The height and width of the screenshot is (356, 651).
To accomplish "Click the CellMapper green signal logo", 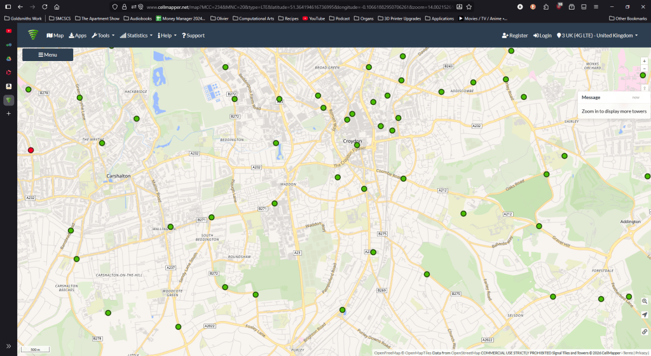I will 33,35.
